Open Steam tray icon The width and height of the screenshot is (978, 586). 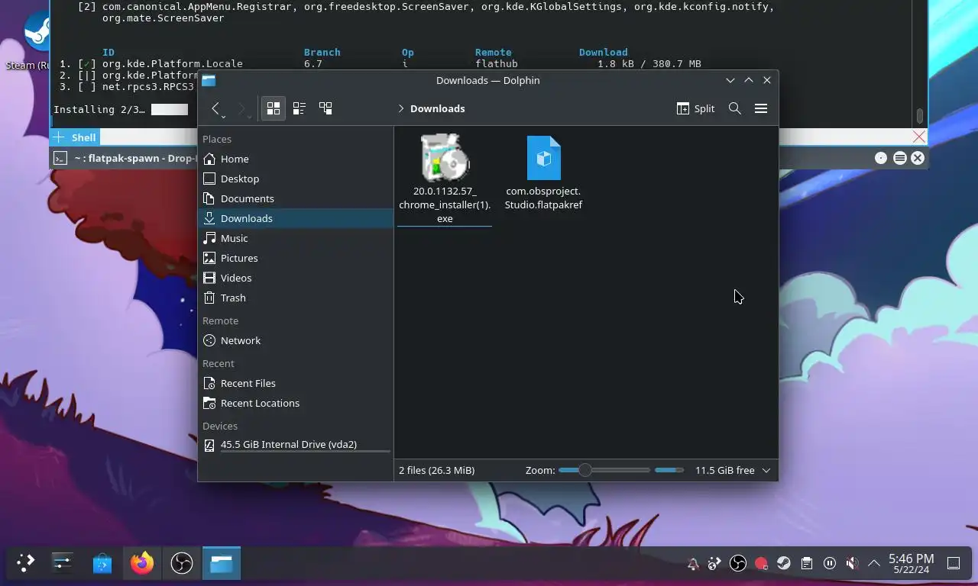click(784, 564)
